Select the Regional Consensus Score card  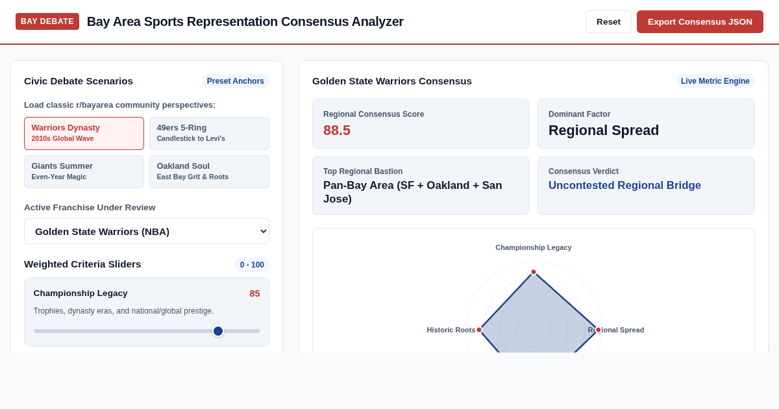[x=421, y=123]
